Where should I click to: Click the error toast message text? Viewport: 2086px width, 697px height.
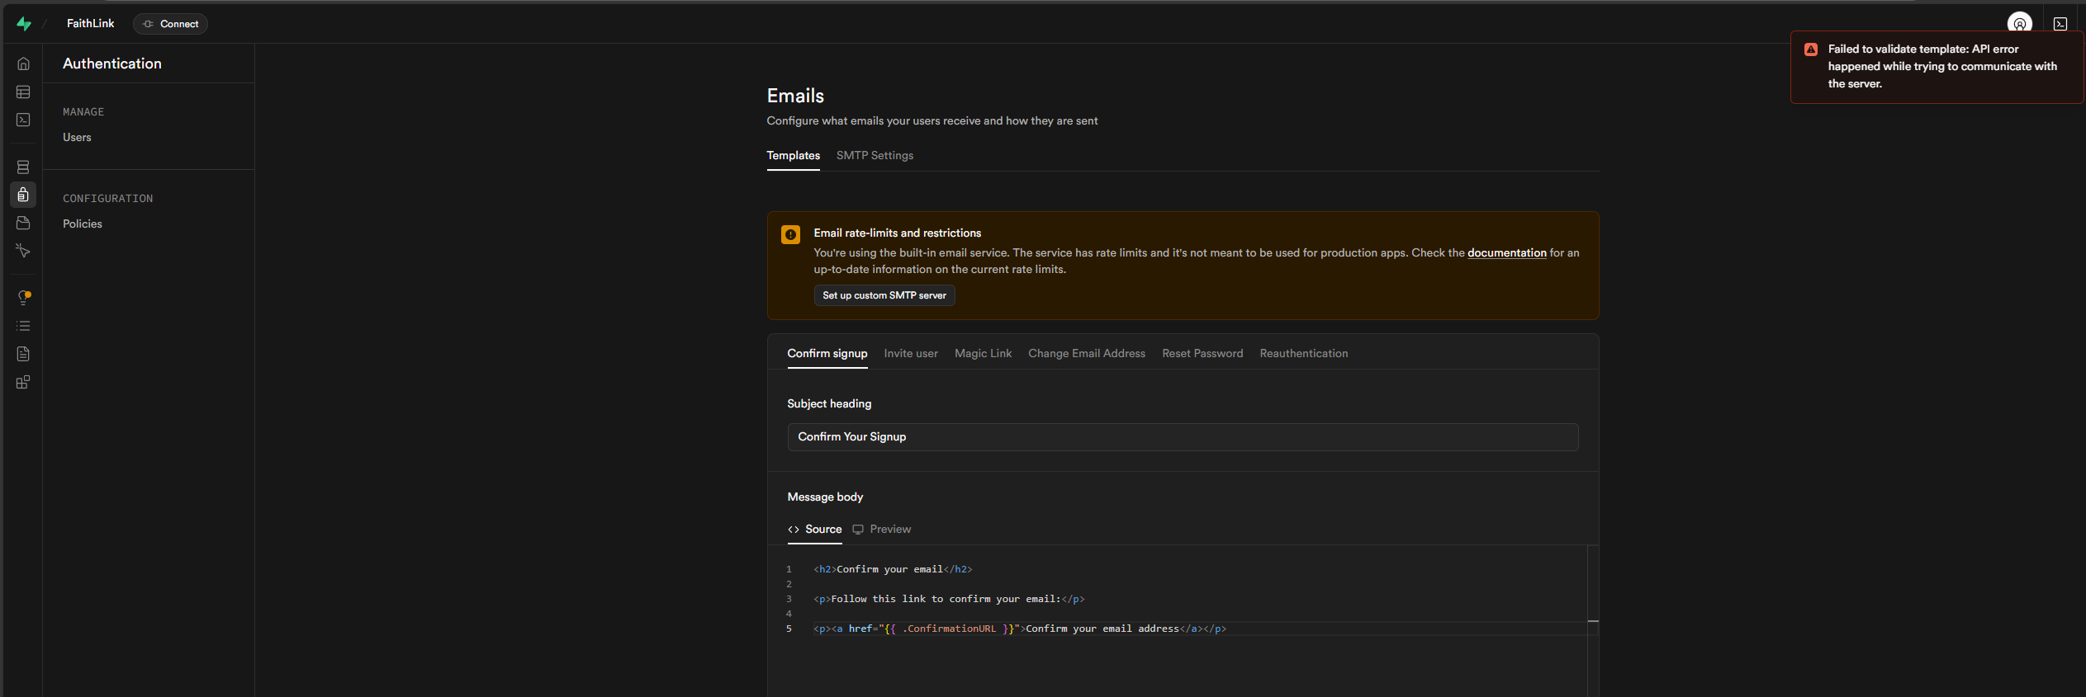click(x=1941, y=67)
